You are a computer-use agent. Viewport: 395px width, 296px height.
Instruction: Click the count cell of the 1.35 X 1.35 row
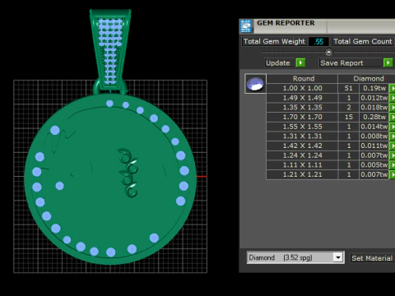[x=349, y=108]
